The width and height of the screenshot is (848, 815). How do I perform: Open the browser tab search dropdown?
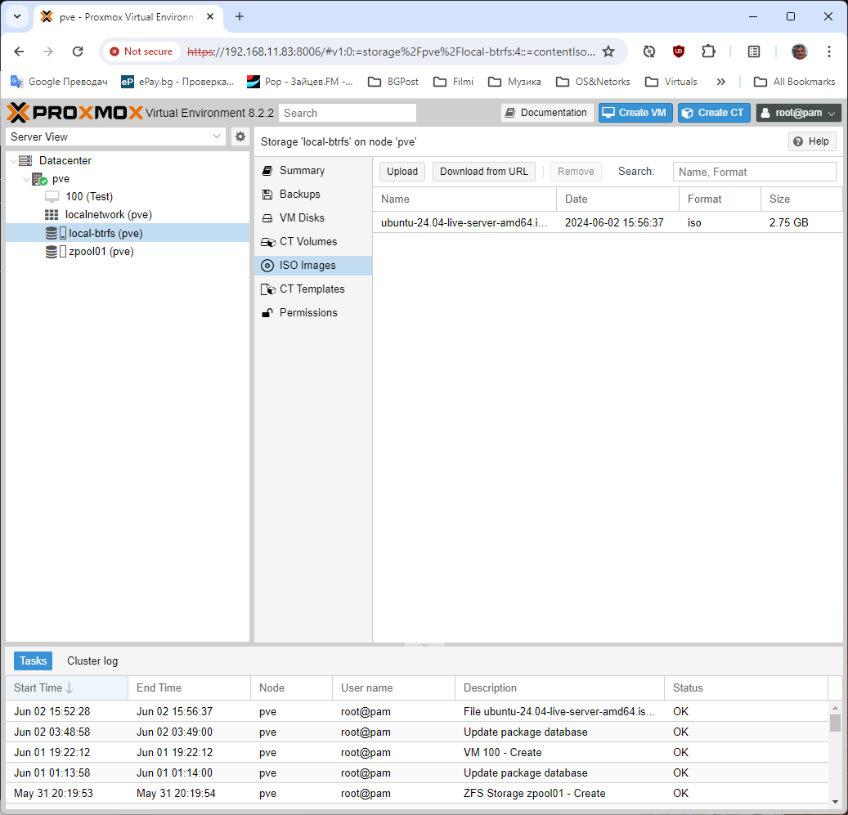(x=17, y=16)
